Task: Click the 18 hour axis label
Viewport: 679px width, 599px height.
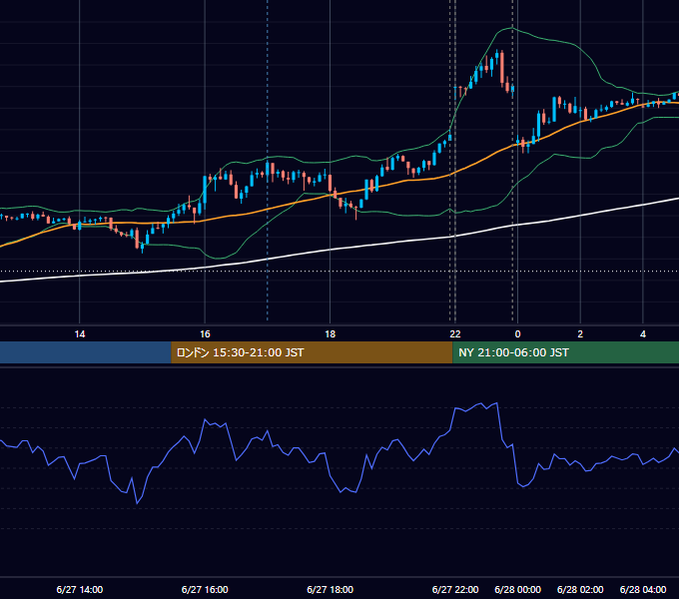Action: point(330,334)
